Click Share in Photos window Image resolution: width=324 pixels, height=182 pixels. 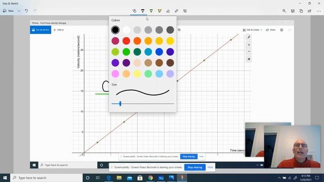[x=271, y=30]
